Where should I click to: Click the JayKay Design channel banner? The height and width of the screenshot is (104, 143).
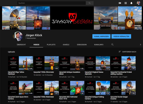[x=72, y=18]
